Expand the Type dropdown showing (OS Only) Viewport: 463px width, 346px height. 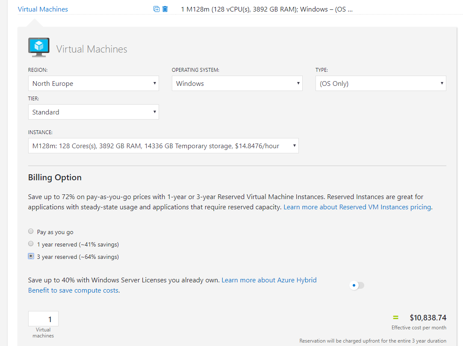(x=380, y=84)
